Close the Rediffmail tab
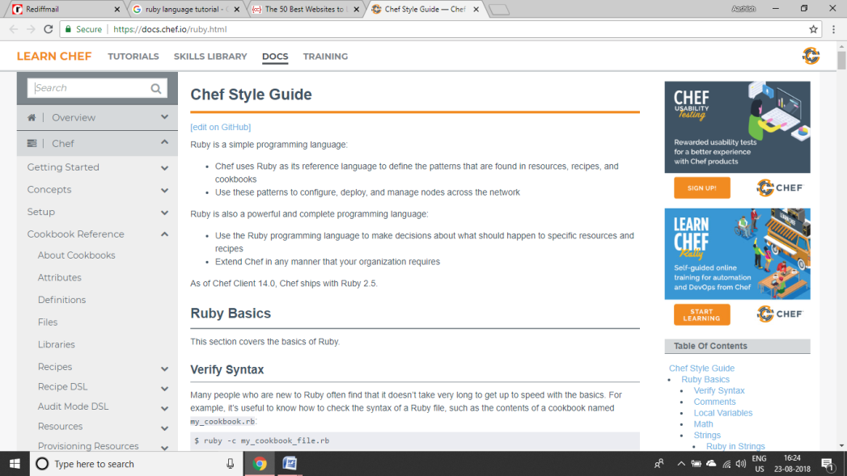 pos(116,9)
